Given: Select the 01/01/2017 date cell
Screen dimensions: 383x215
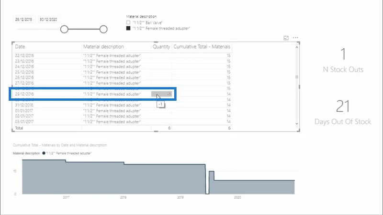Looking at the screenshot, I should (x=24, y=111).
